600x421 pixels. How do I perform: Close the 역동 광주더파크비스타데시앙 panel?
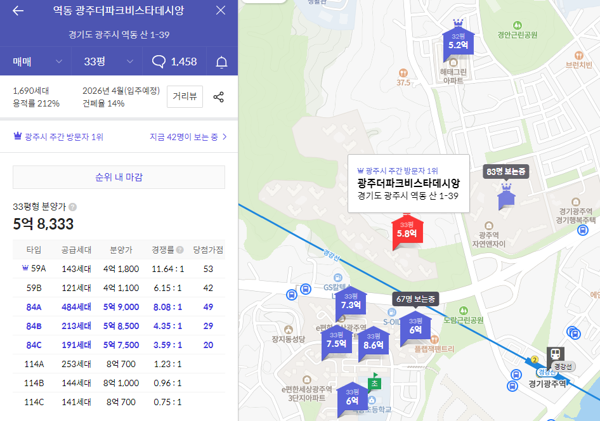(221, 10)
